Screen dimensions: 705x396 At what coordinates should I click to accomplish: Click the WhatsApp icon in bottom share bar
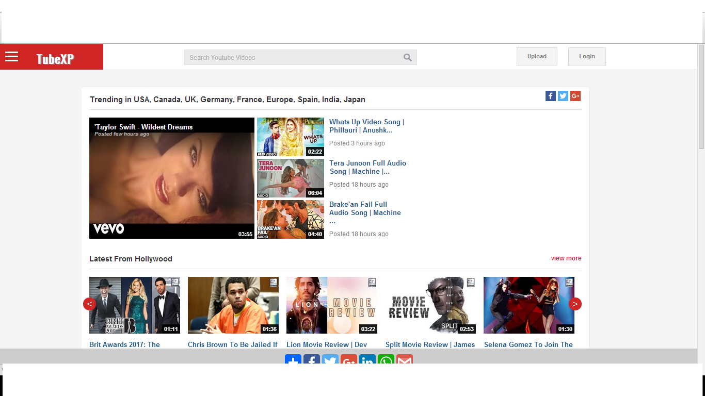coord(386,360)
